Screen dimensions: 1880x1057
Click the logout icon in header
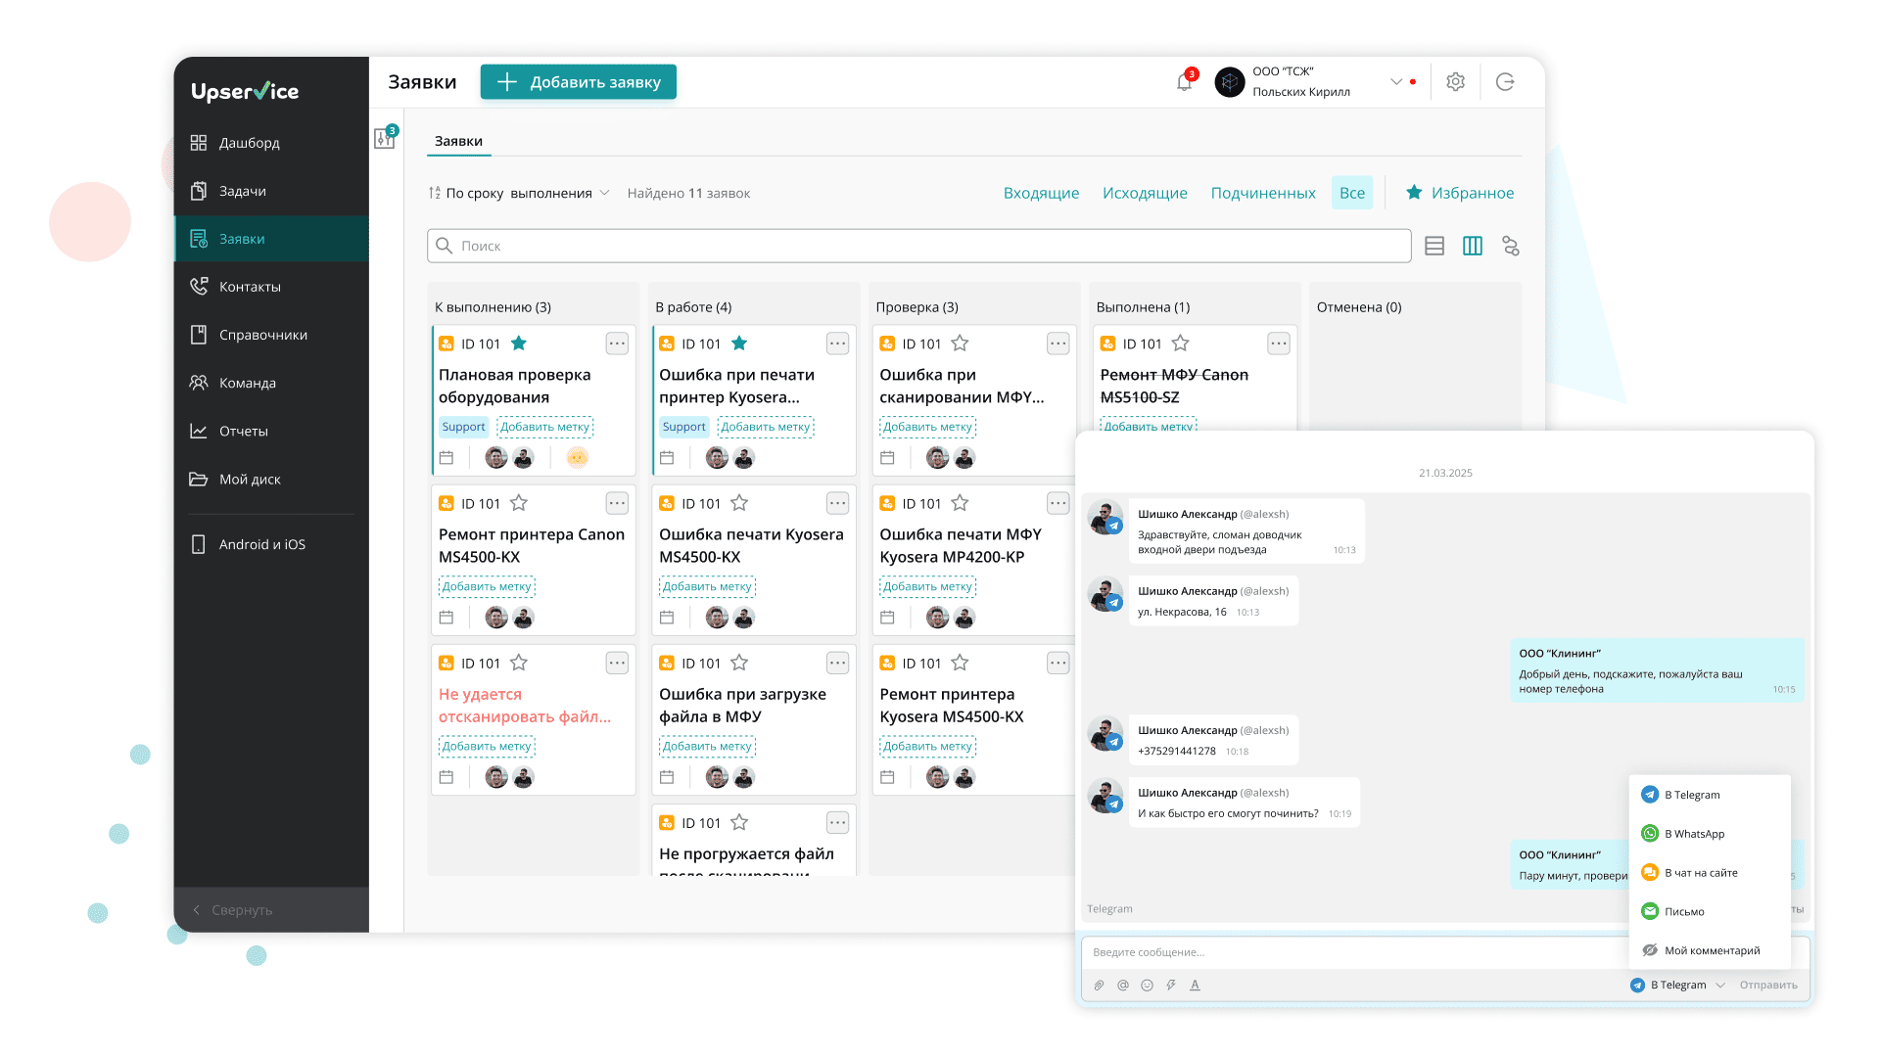point(1505,82)
